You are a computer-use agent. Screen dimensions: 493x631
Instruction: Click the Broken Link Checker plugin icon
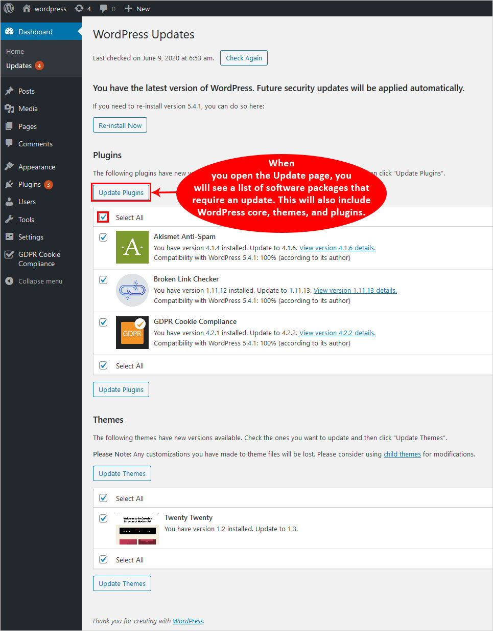[x=132, y=290]
